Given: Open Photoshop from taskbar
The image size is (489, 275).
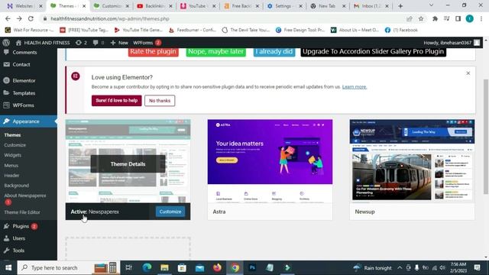Looking at the screenshot, I should click(x=252, y=267).
